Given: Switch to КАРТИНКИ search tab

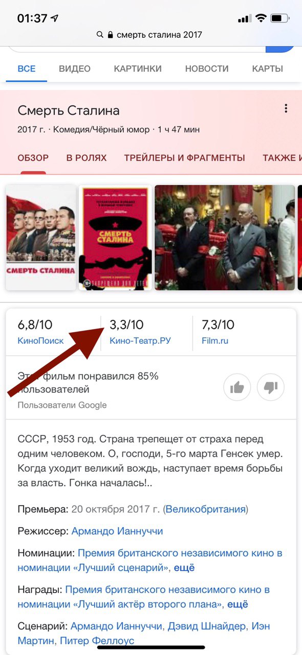Looking at the screenshot, I should pos(138,69).
